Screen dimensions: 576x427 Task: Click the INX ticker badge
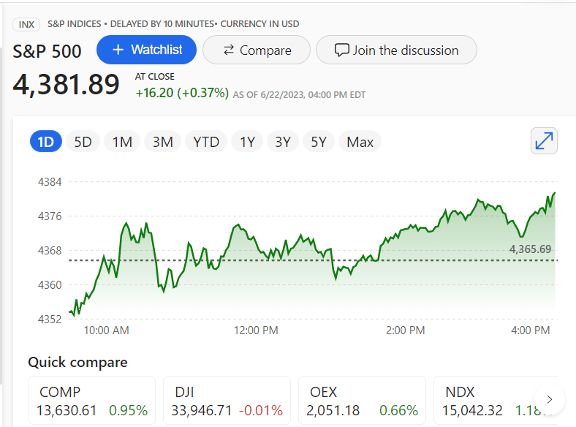[x=26, y=25]
